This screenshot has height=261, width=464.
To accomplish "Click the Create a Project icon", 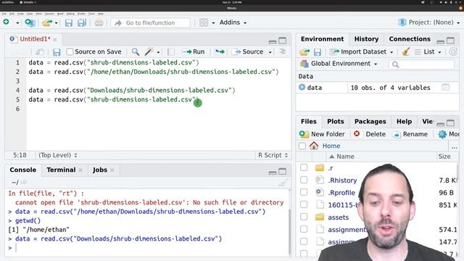I will (x=30, y=22).
